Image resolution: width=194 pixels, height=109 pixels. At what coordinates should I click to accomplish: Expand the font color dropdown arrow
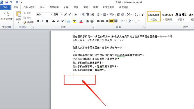pyautogui.click(x=84, y=21)
